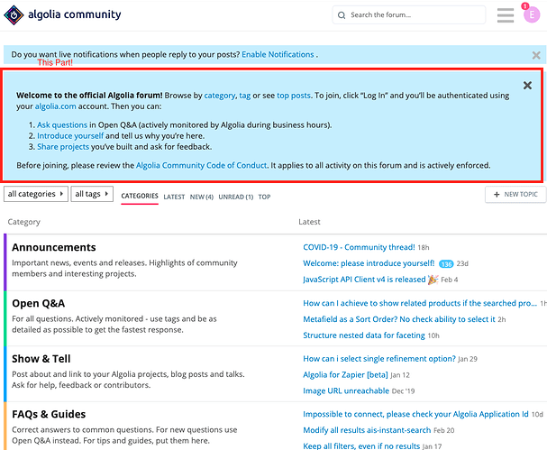Open the hamburger menu icon

(506, 15)
